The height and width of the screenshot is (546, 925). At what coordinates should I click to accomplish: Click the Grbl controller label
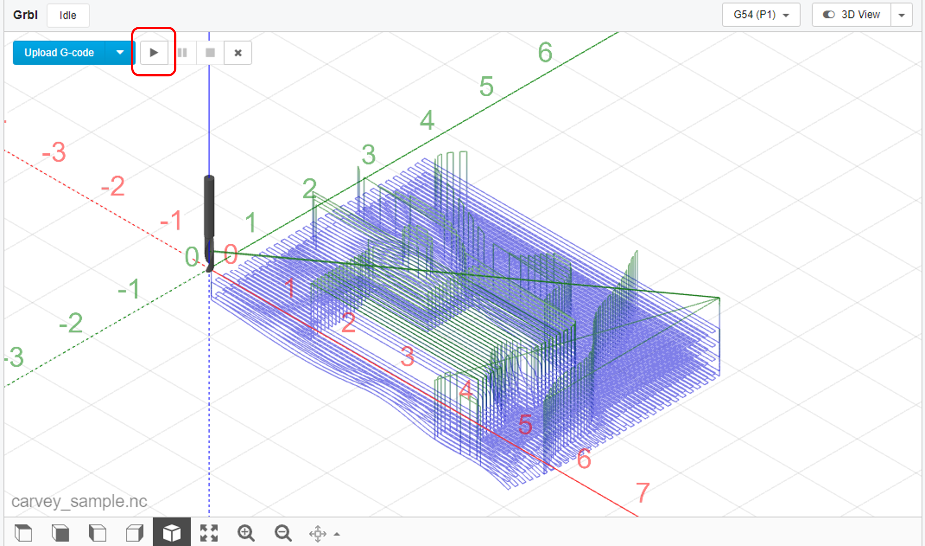point(25,15)
